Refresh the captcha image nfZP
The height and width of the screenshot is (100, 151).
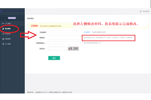pos(74,49)
